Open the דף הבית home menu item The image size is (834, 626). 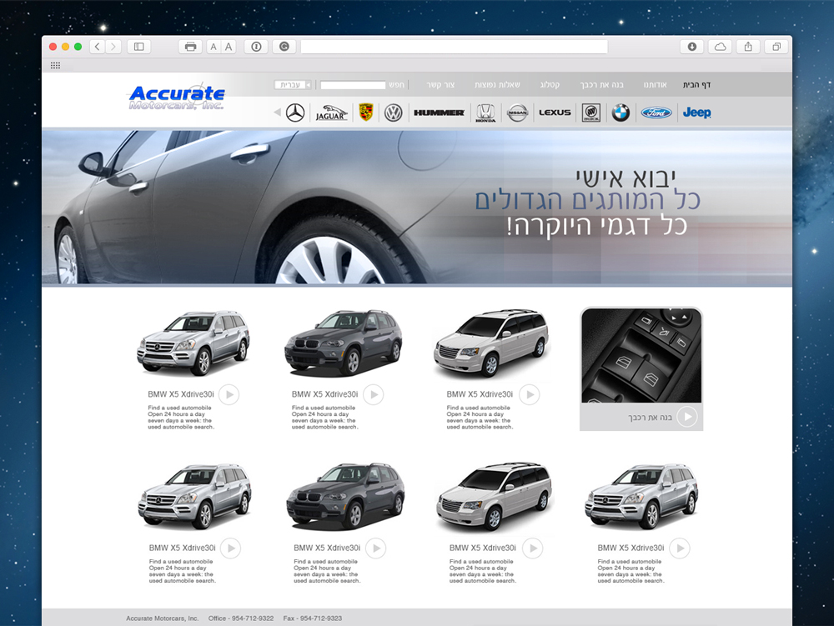[x=696, y=84]
